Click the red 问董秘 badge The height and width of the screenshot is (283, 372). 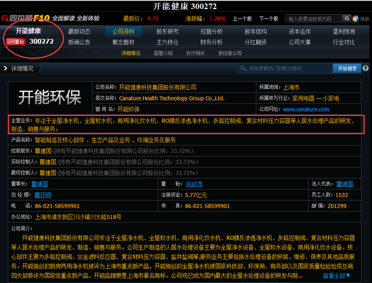(16, 42)
